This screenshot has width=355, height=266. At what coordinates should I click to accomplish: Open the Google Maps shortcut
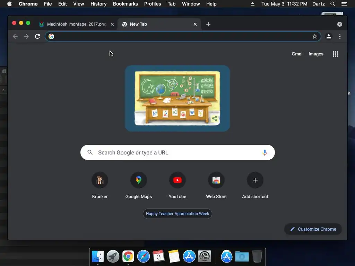point(139,186)
